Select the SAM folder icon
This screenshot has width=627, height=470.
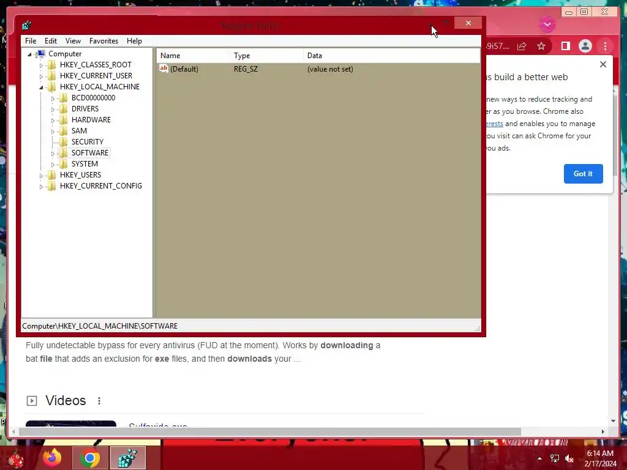pos(63,131)
